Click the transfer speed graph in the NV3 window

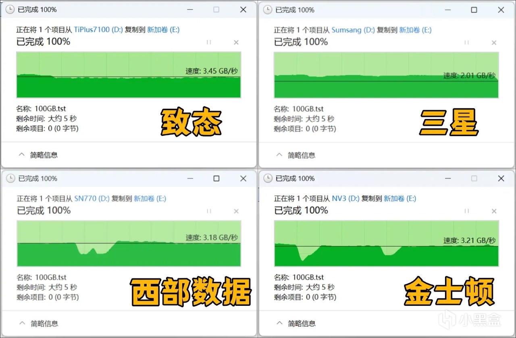pyautogui.click(x=386, y=243)
